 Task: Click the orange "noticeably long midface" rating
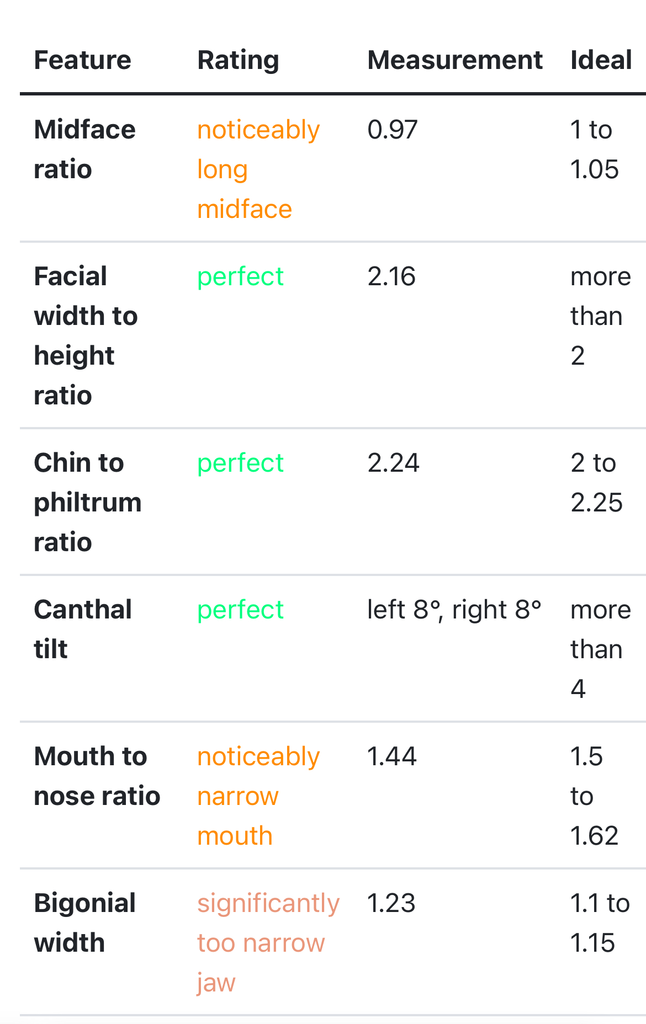click(x=258, y=169)
